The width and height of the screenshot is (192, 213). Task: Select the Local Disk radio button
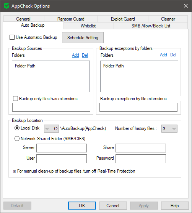[17, 128]
